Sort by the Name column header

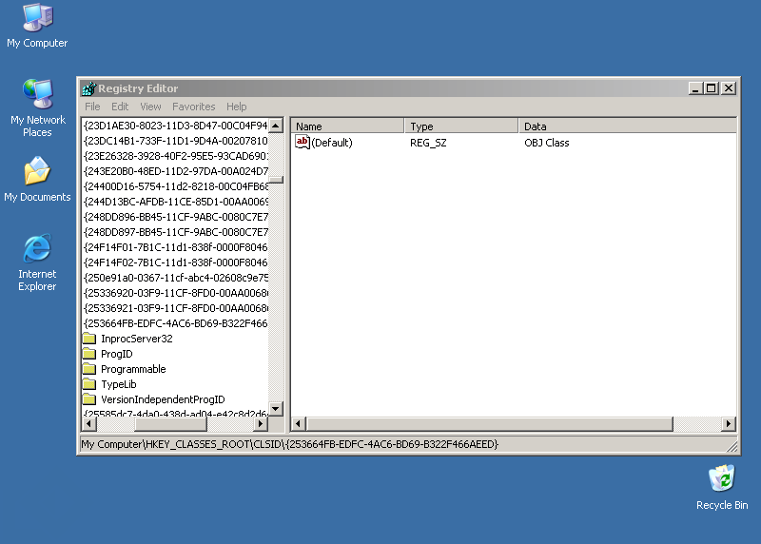[x=347, y=126]
